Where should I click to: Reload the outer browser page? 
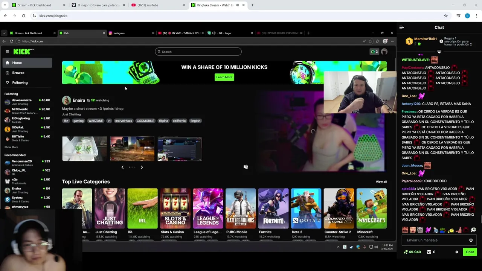tap(23, 16)
